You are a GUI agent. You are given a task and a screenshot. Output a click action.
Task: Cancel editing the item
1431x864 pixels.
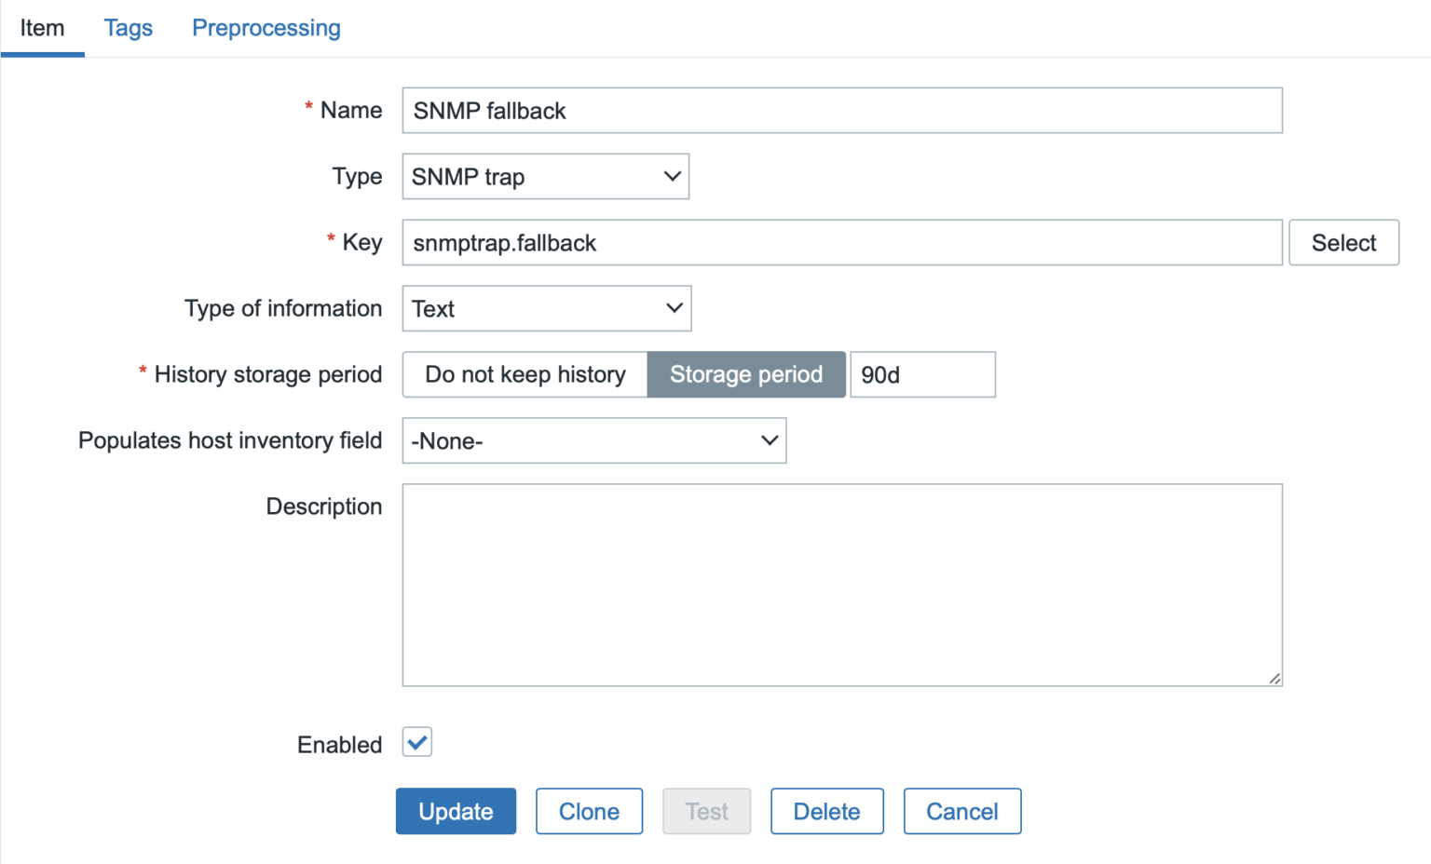962,811
